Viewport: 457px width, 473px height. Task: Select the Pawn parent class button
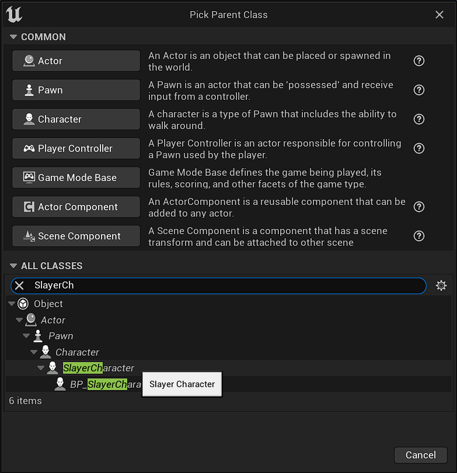(x=76, y=90)
